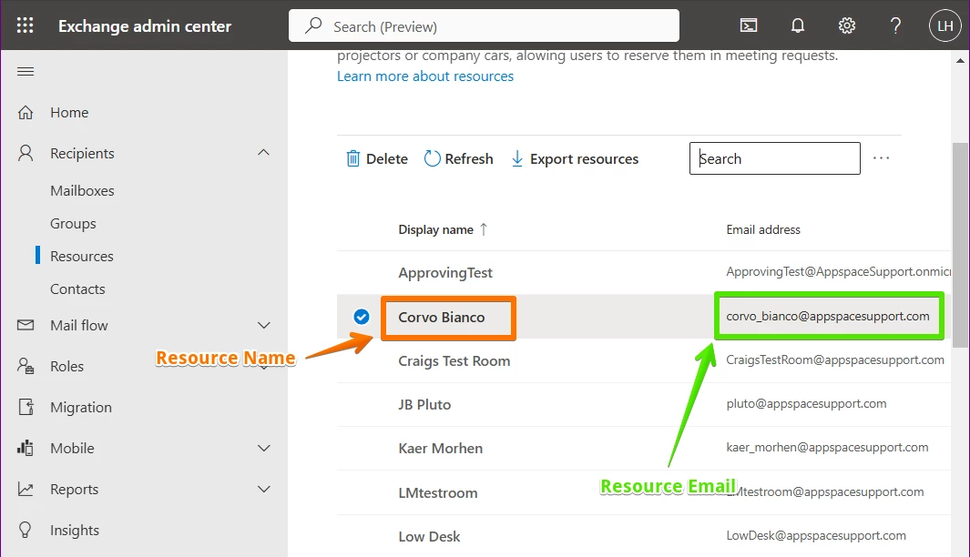Image resolution: width=970 pixels, height=557 pixels.
Task: Focus the Search (Preview) box in header
Action: point(484,25)
